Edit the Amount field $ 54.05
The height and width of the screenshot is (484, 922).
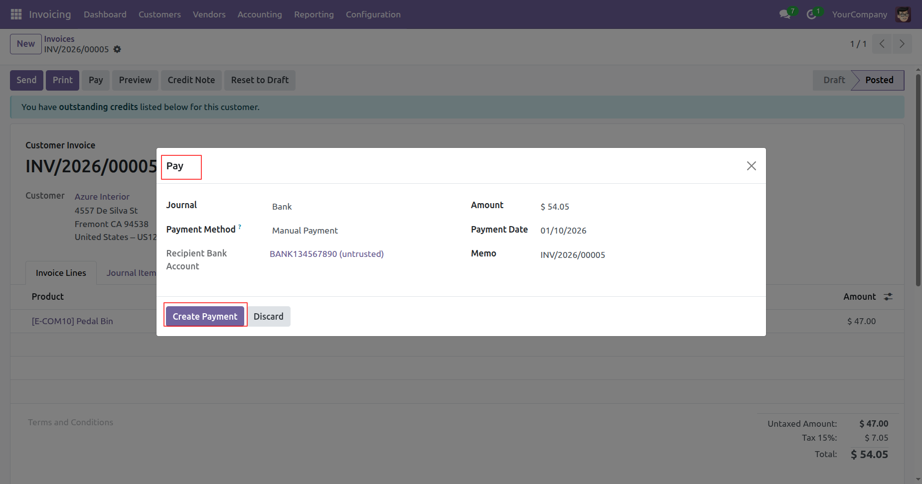643,207
